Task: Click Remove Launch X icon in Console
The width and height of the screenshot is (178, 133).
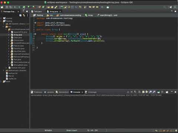Action: pos(132,92)
